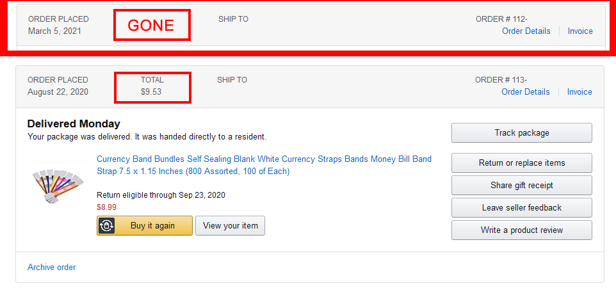This screenshot has width=616, height=288.
Task: Open Invoice for the August 22, 2020 order
Action: [580, 92]
